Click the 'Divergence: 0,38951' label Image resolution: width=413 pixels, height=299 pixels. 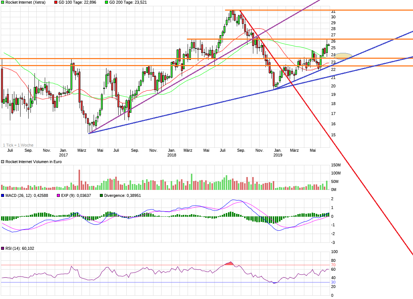(123, 195)
